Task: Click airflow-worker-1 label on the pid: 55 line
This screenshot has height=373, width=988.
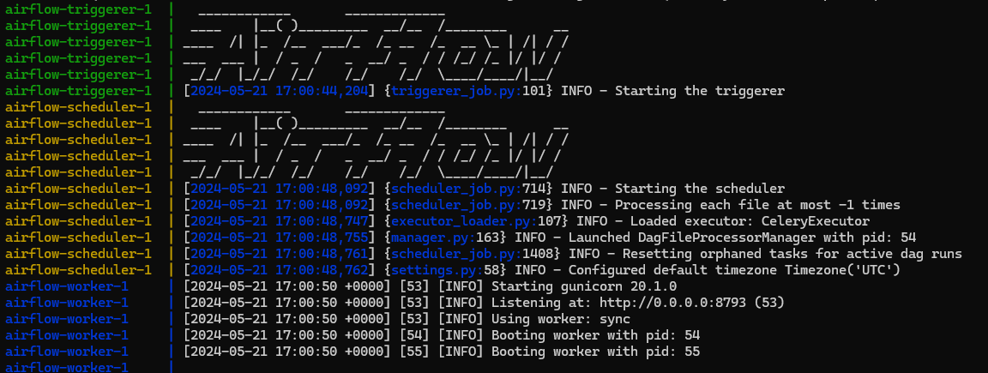Action: (x=67, y=352)
